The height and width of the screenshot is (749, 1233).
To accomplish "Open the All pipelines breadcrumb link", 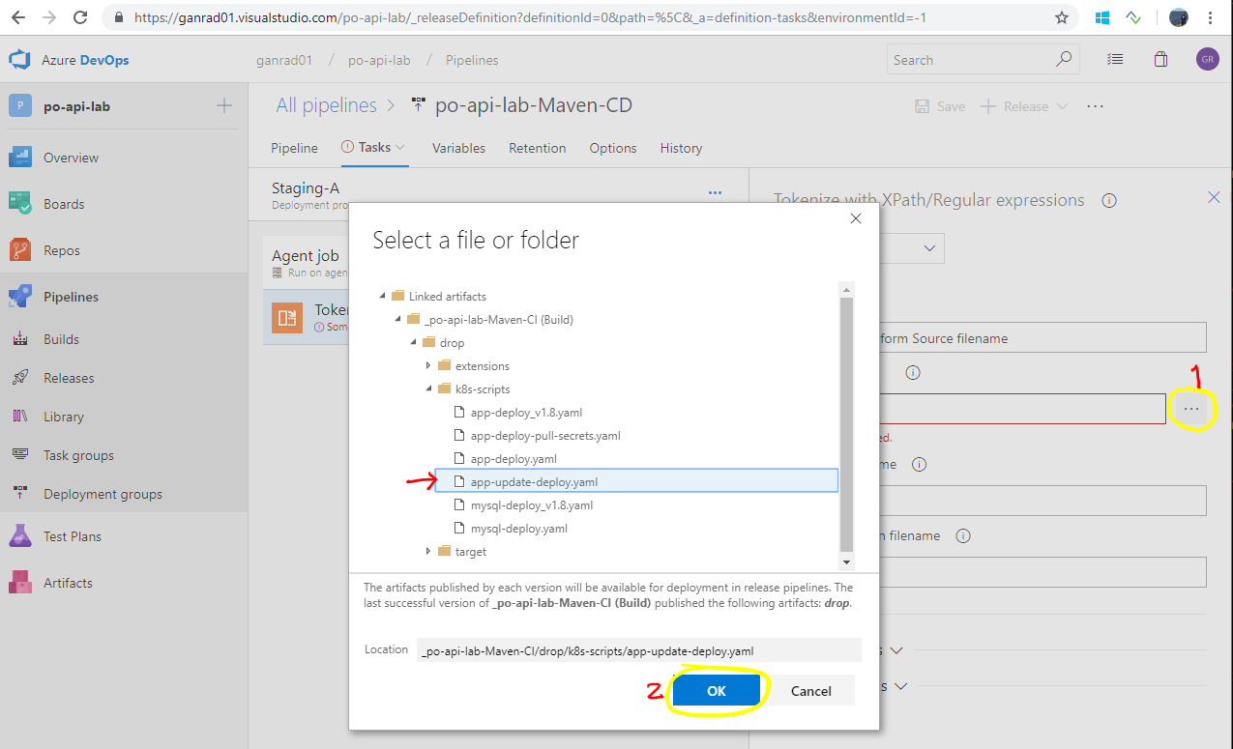I will 326,105.
